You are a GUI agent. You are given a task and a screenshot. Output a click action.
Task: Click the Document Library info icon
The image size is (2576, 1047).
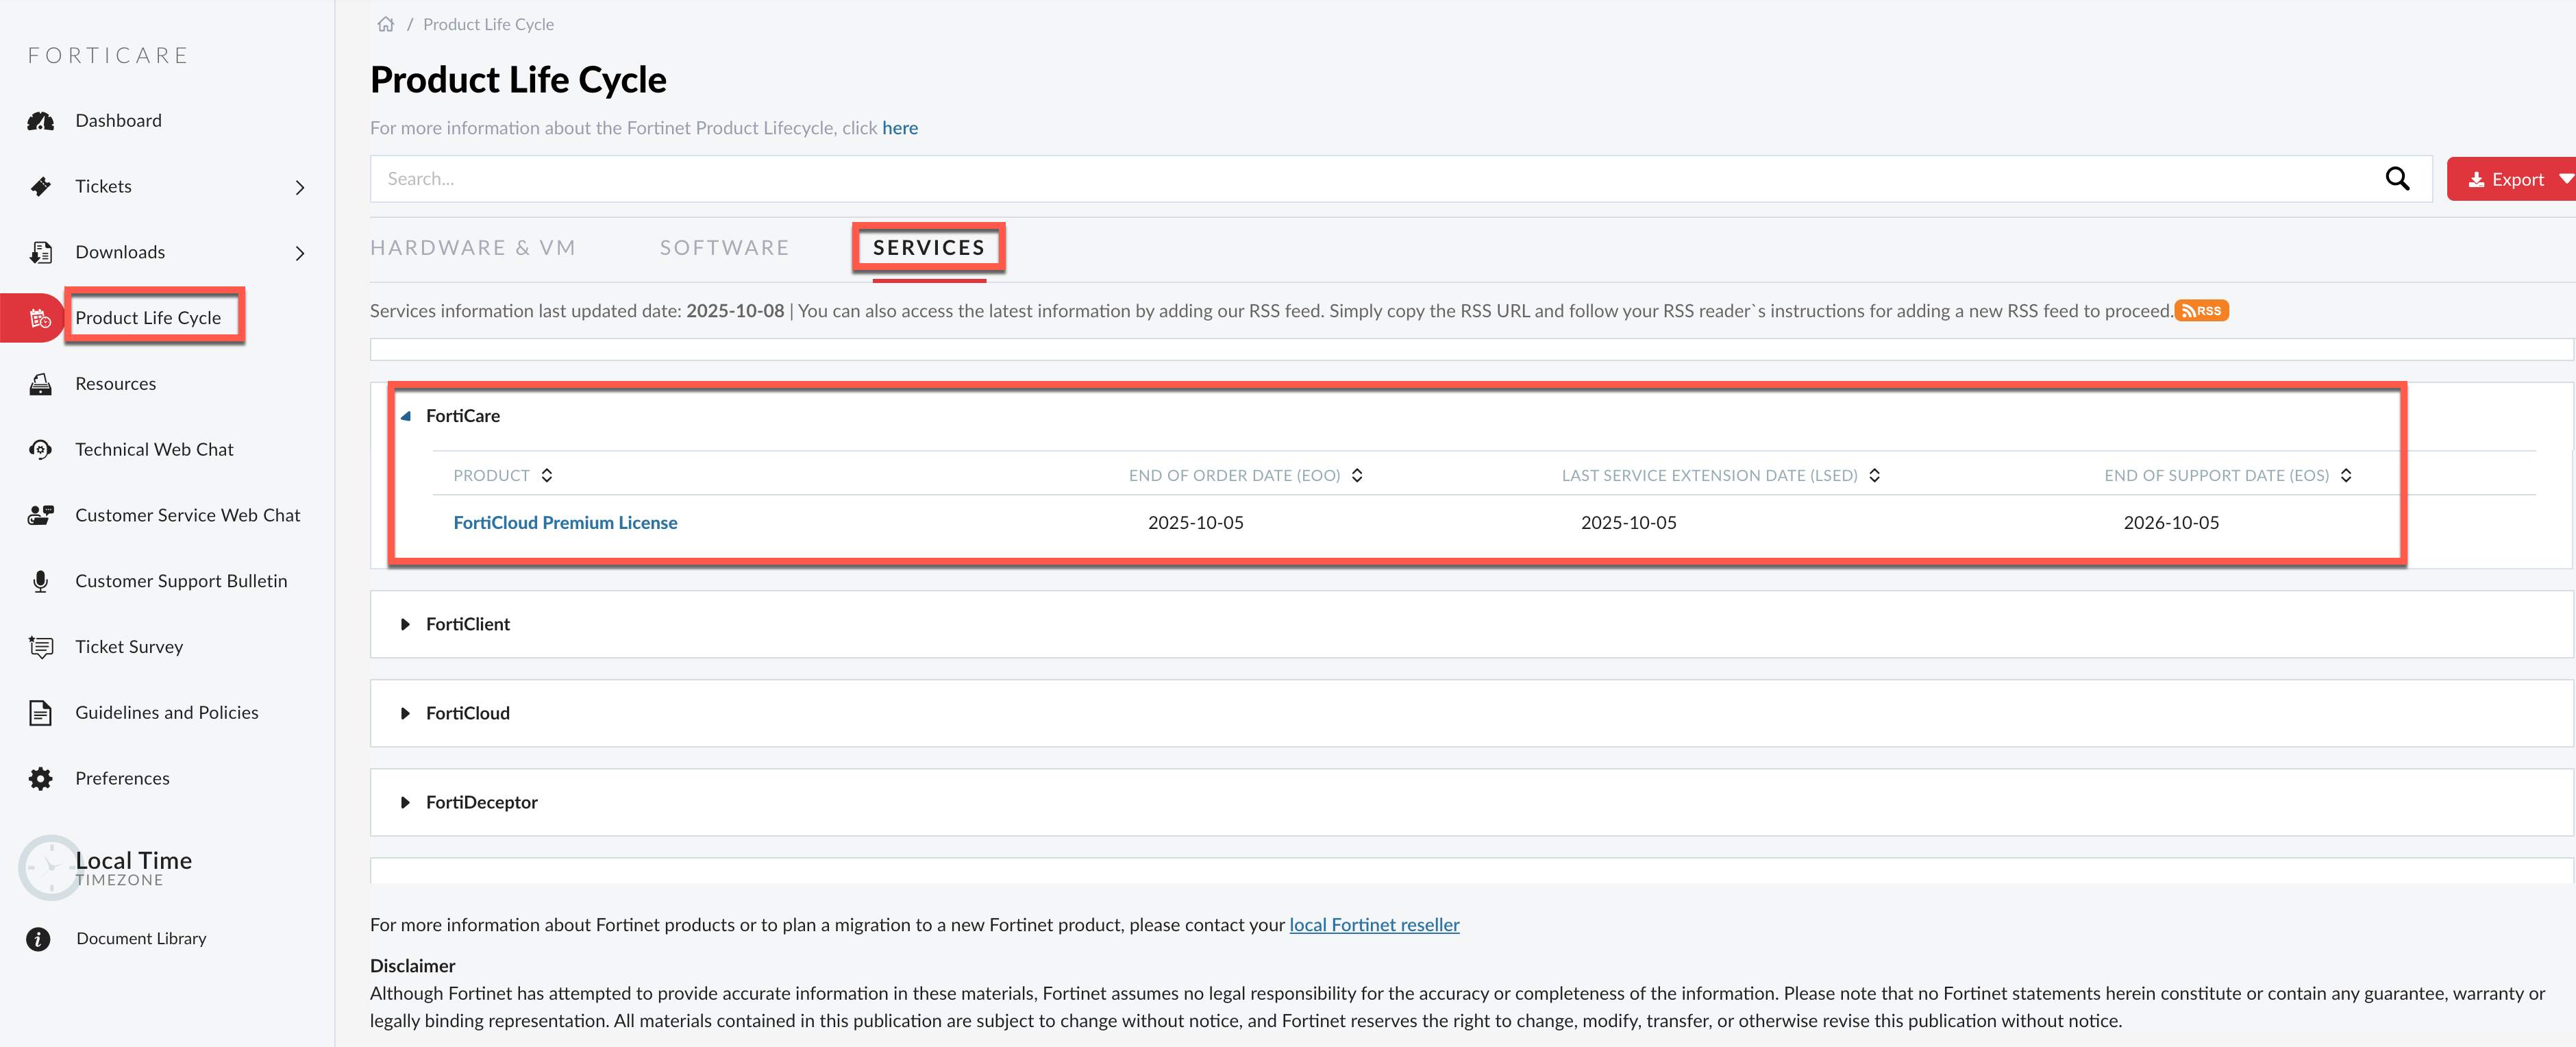click(39, 939)
